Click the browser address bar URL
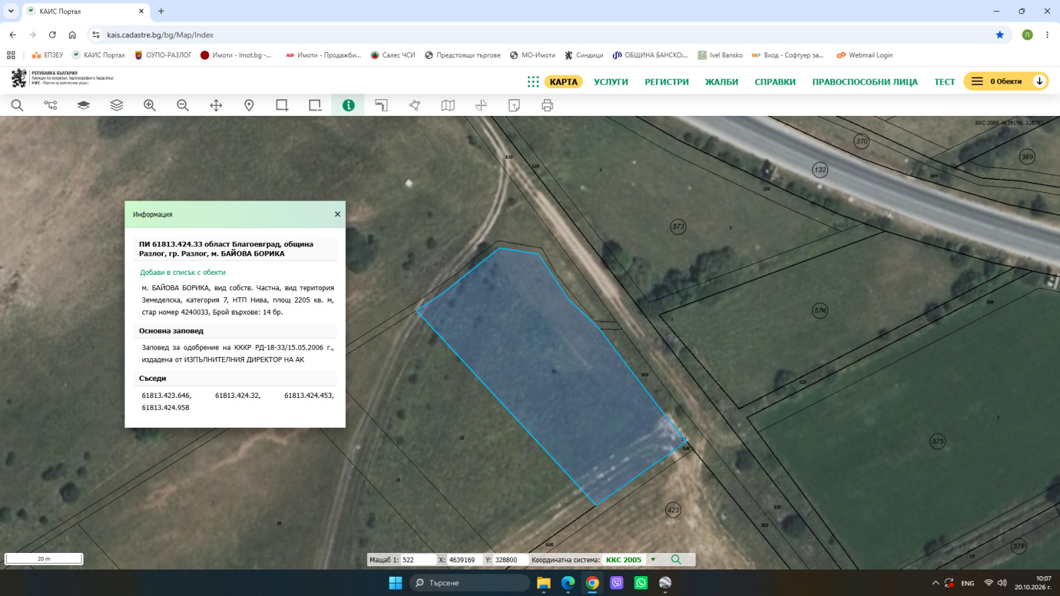 pos(160,35)
